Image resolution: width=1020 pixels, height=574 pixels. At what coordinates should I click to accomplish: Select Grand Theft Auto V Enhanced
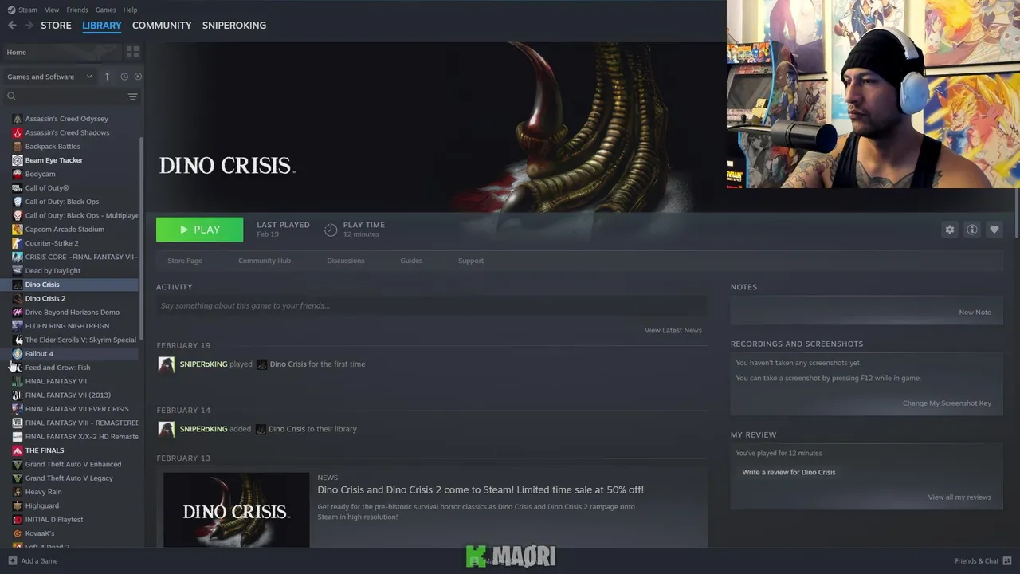(x=72, y=465)
